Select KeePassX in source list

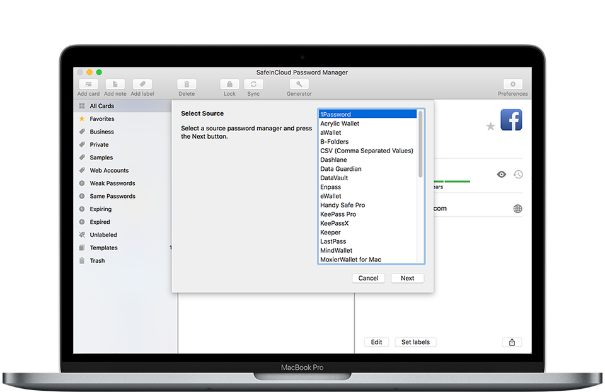pos(367,223)
